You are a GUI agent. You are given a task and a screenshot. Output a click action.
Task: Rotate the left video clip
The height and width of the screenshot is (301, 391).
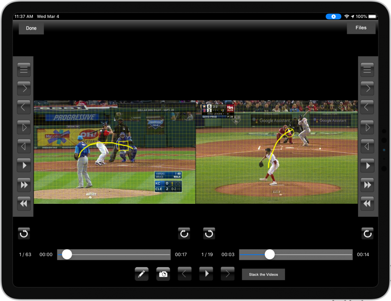click(x=24, y=233)
